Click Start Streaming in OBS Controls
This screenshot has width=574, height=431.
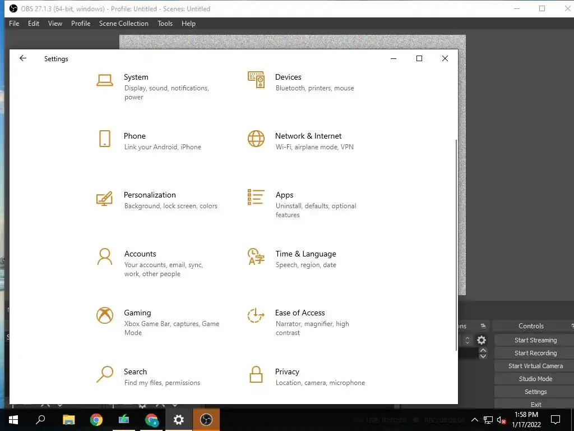click(x=535, y=340)
